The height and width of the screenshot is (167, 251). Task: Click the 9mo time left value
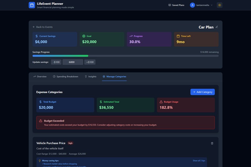pos(181,42)
